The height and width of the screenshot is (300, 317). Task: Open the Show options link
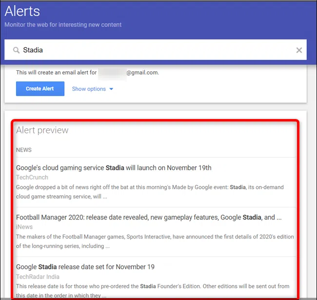[89, 89]
